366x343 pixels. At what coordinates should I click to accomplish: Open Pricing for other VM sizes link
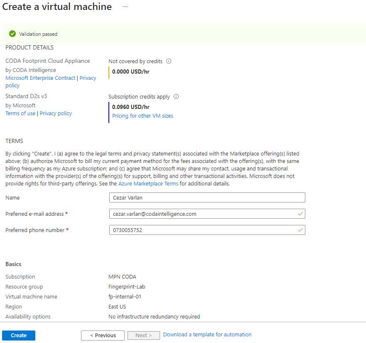coord(142,116)
